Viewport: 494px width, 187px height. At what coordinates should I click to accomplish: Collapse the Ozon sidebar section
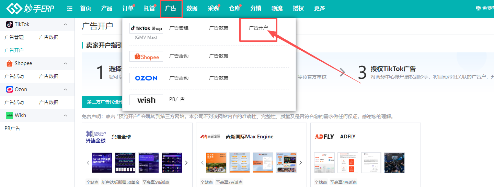pos(66,89)
